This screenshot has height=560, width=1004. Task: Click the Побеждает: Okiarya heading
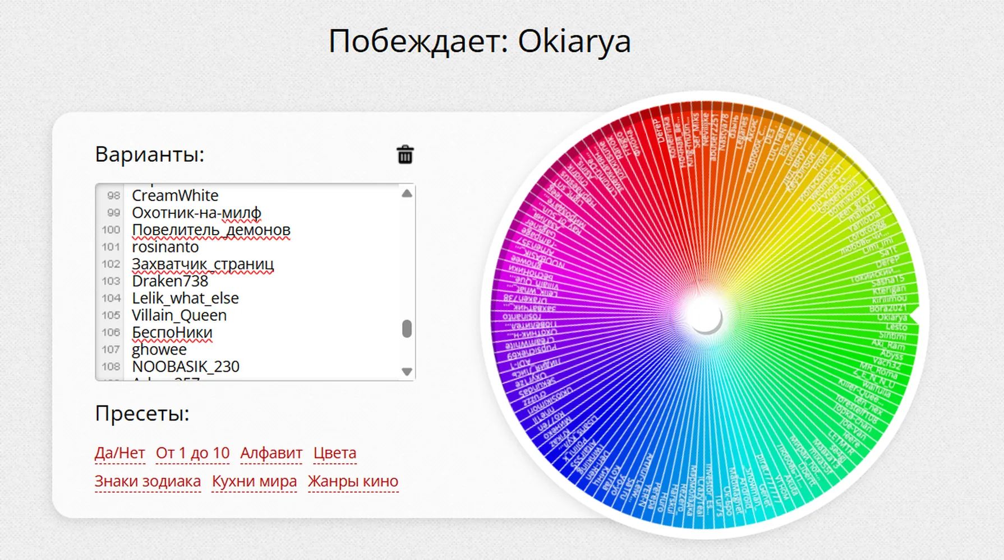[480, 41]
